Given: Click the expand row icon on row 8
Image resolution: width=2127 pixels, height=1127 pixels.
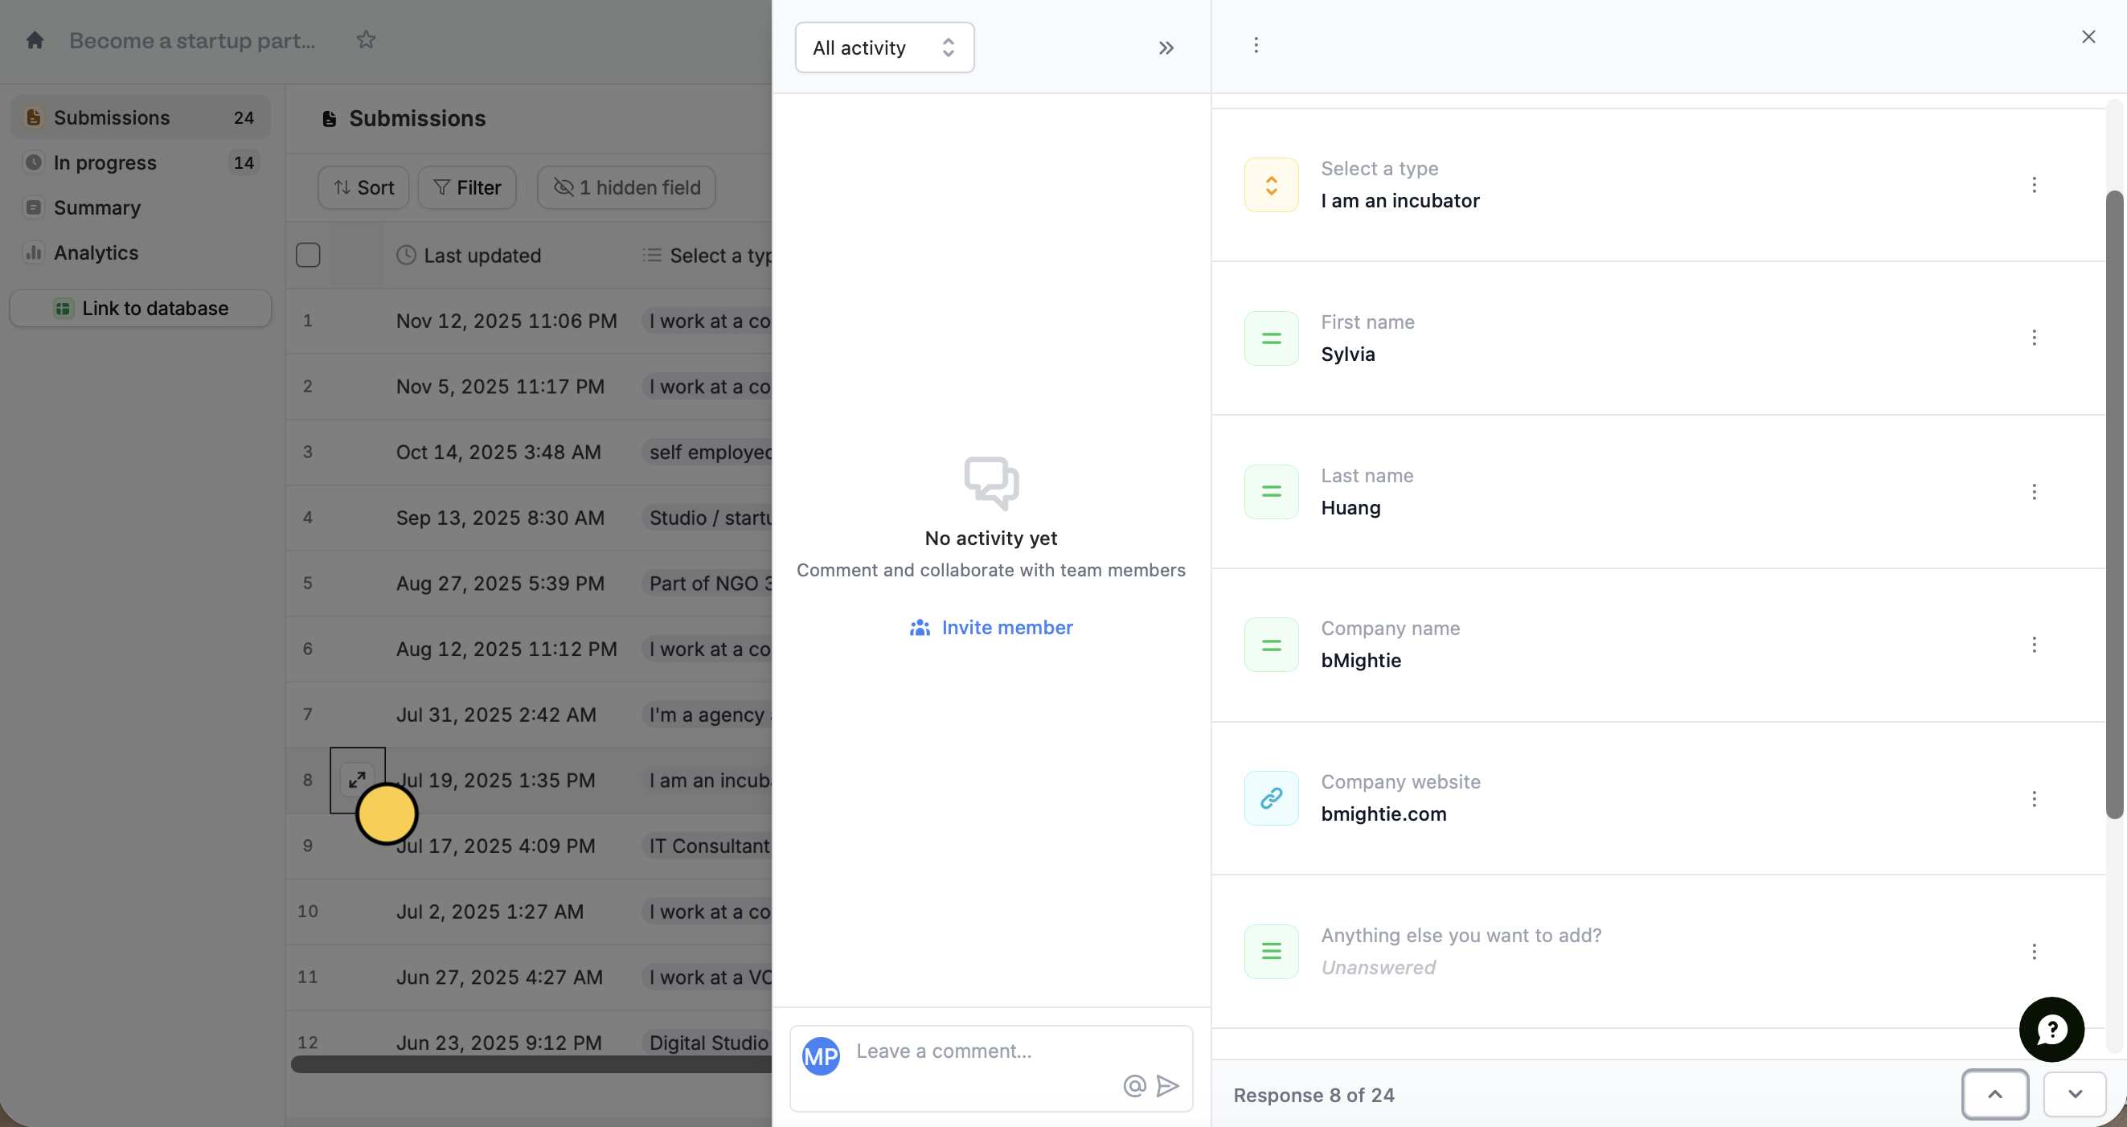Looking at the screenshot, I should pos(357,780).
